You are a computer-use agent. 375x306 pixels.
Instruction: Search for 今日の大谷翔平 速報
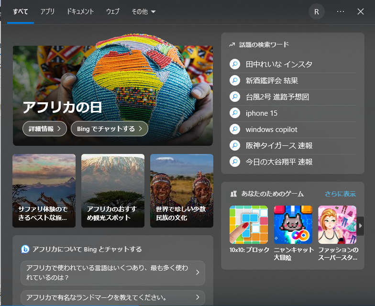(x=279, y=162)
